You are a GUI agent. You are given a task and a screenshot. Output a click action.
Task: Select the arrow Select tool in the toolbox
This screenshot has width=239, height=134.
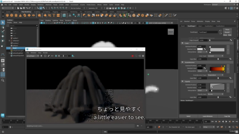coord(3,22)
